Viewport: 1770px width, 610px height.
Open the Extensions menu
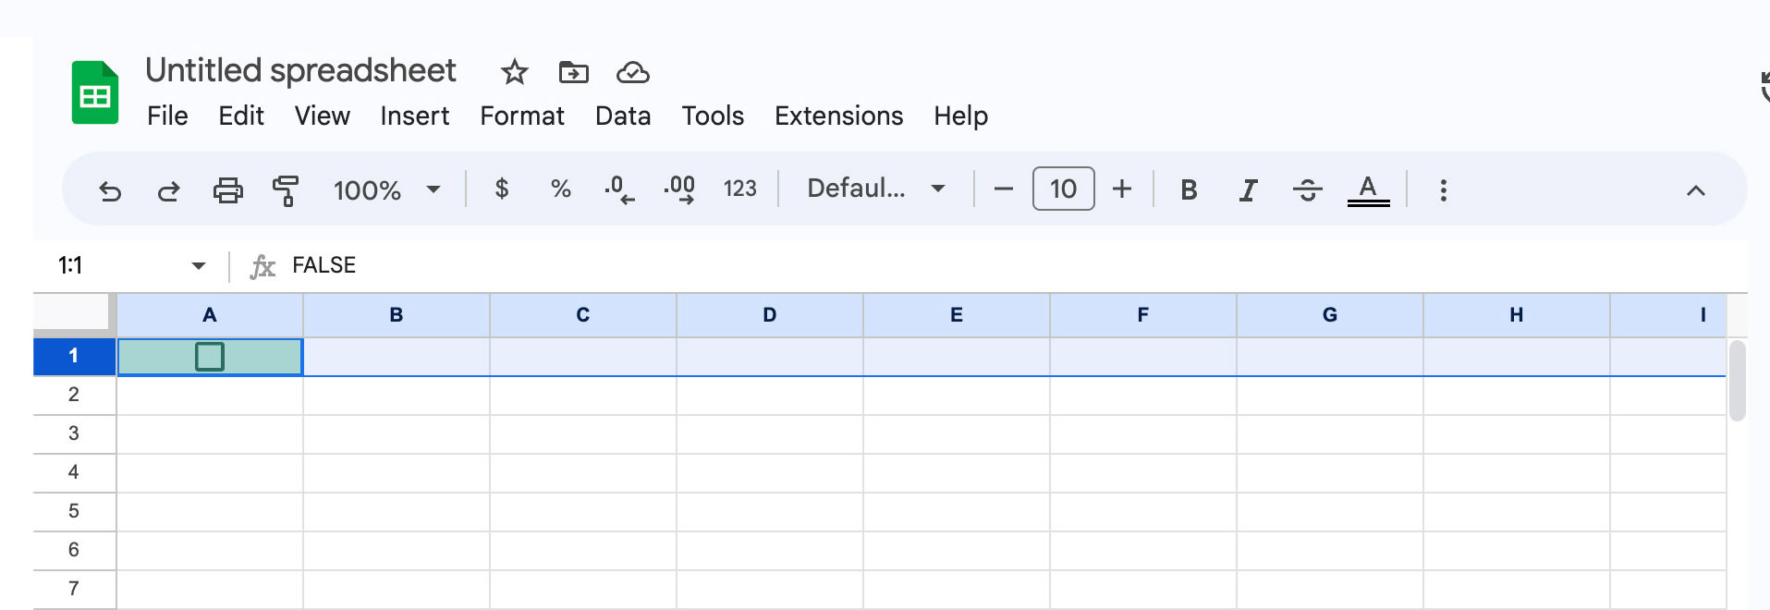coord(838,116)
